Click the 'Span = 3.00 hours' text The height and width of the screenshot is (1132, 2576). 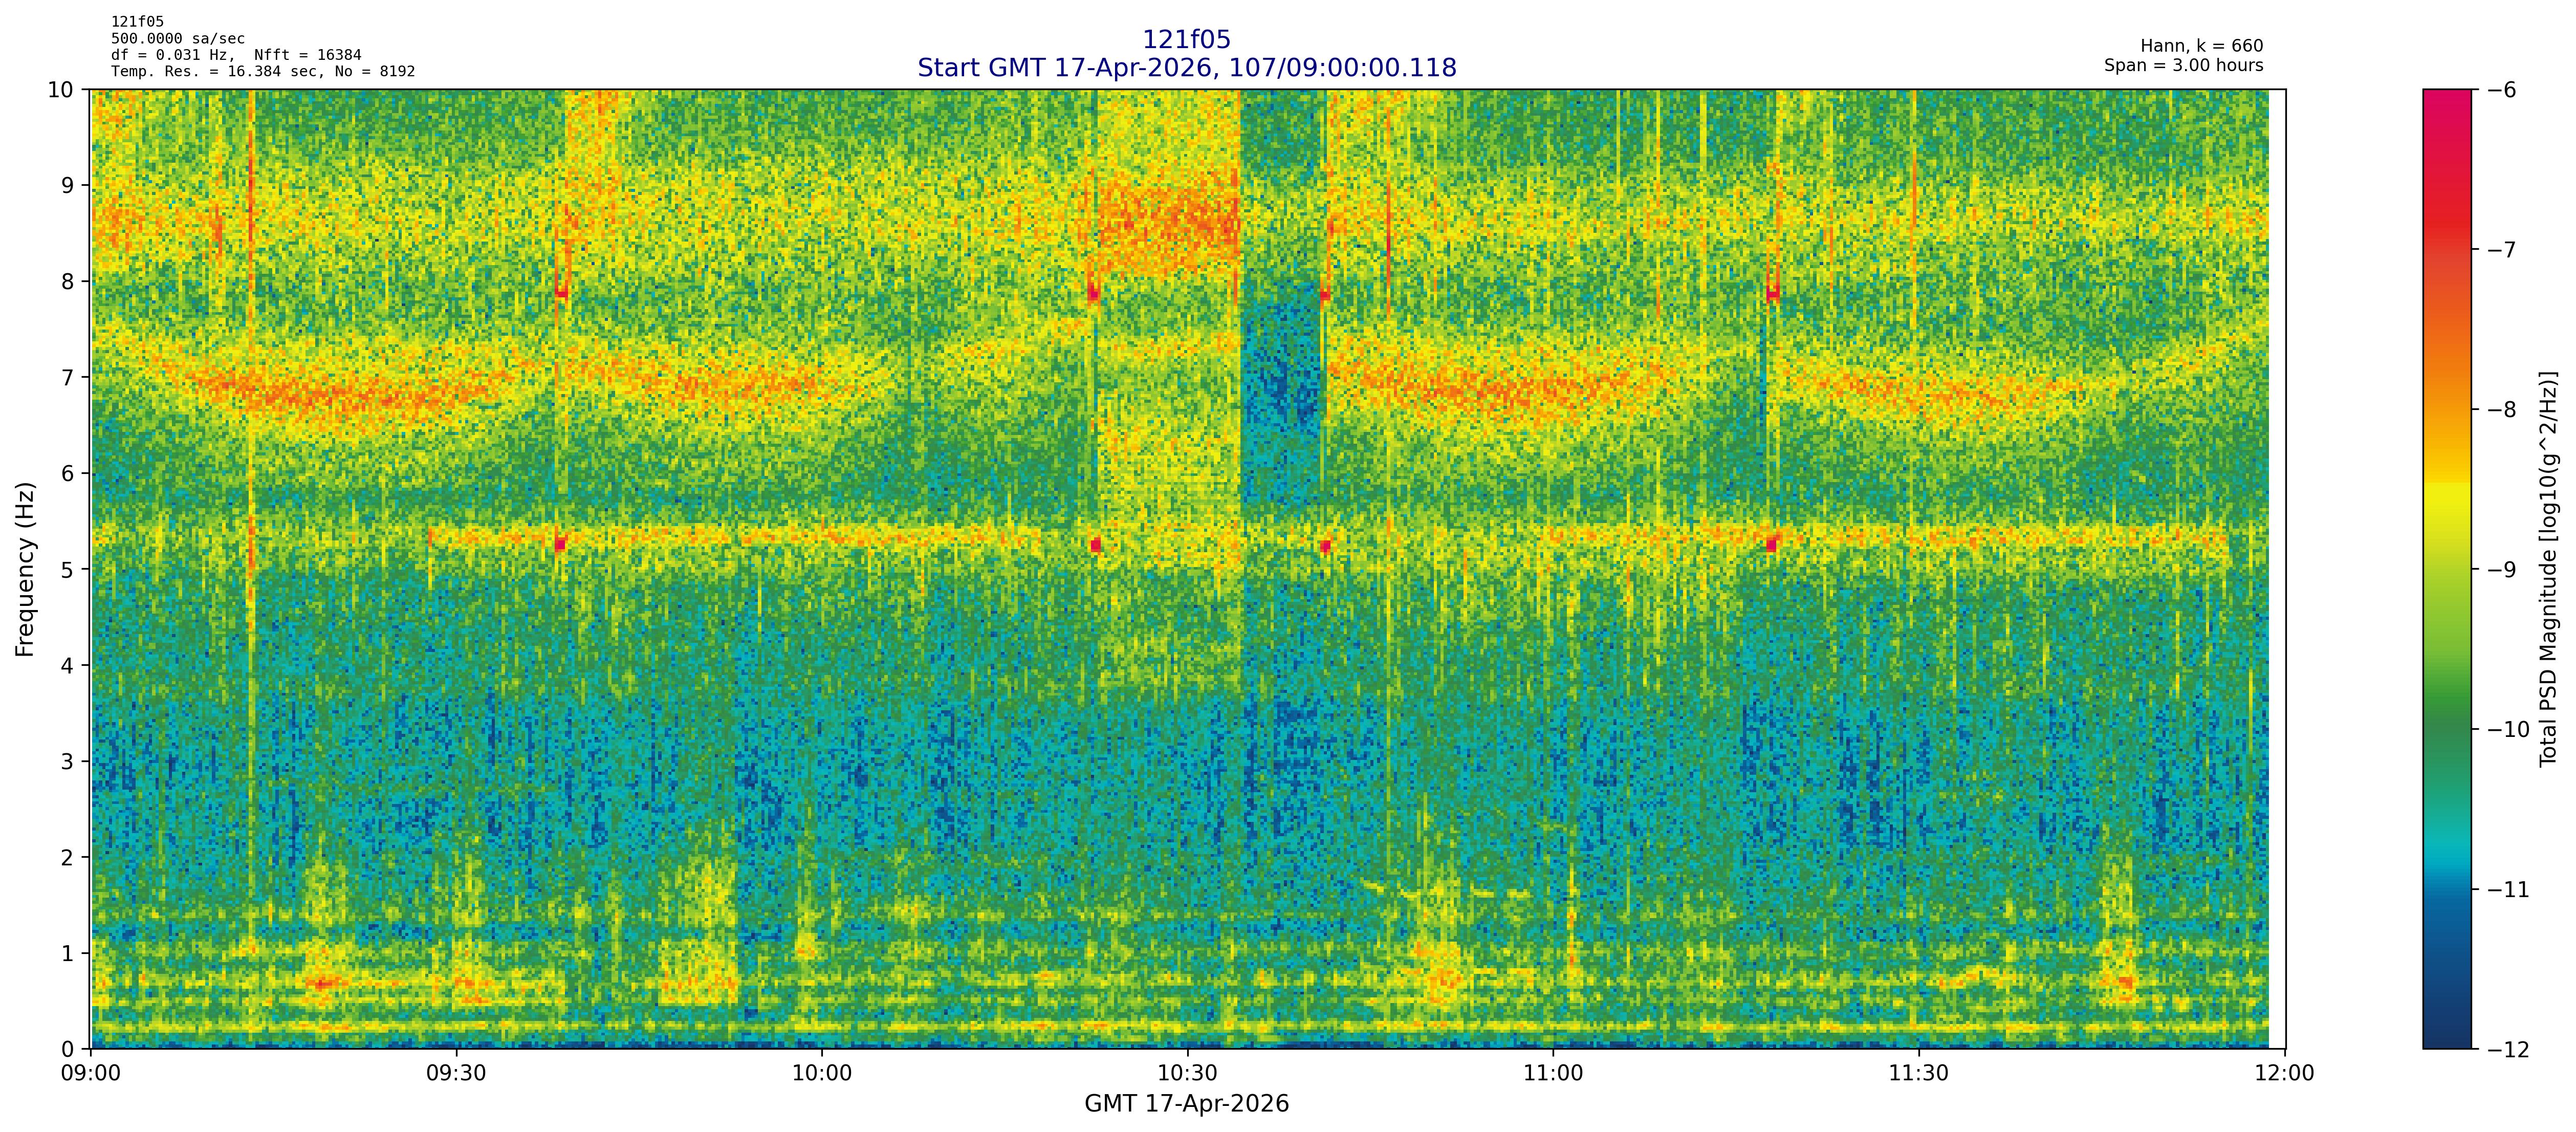pyautogui.click(x=2183, y=66)
